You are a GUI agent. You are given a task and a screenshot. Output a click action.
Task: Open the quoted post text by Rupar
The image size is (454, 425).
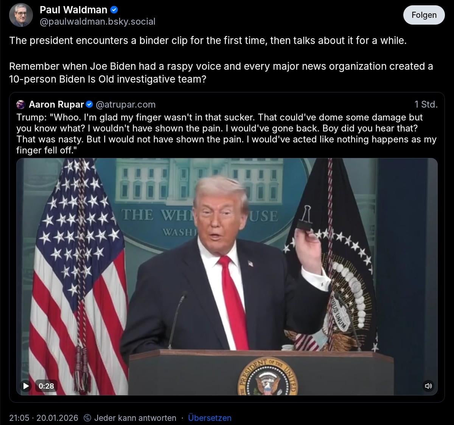(x=226, y=134)
